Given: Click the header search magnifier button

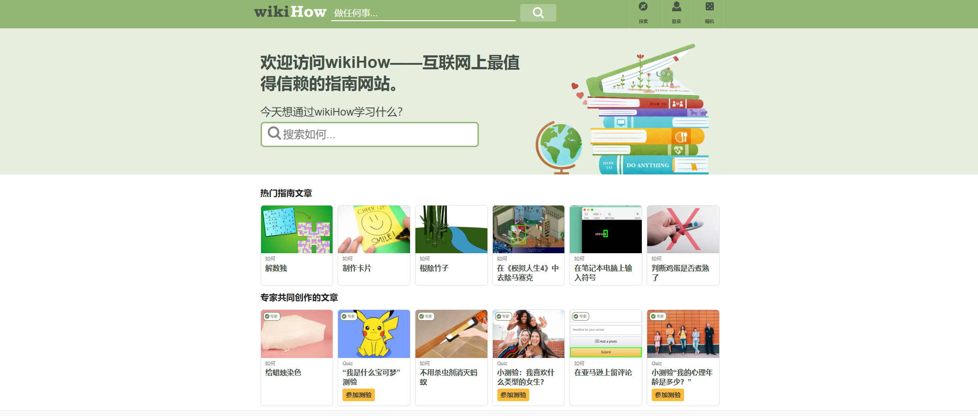Looking at the screenshot, I should pos(538,13).
